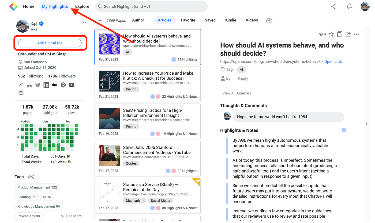375x223 pixels.
Task: Filter by Knowledge Management 94 tag
Action: pyautogui.click(x=39, y=207)
